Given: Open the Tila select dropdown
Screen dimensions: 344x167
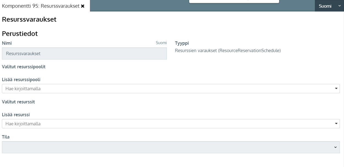Looking at the screenshot, I should coord(171,147).
